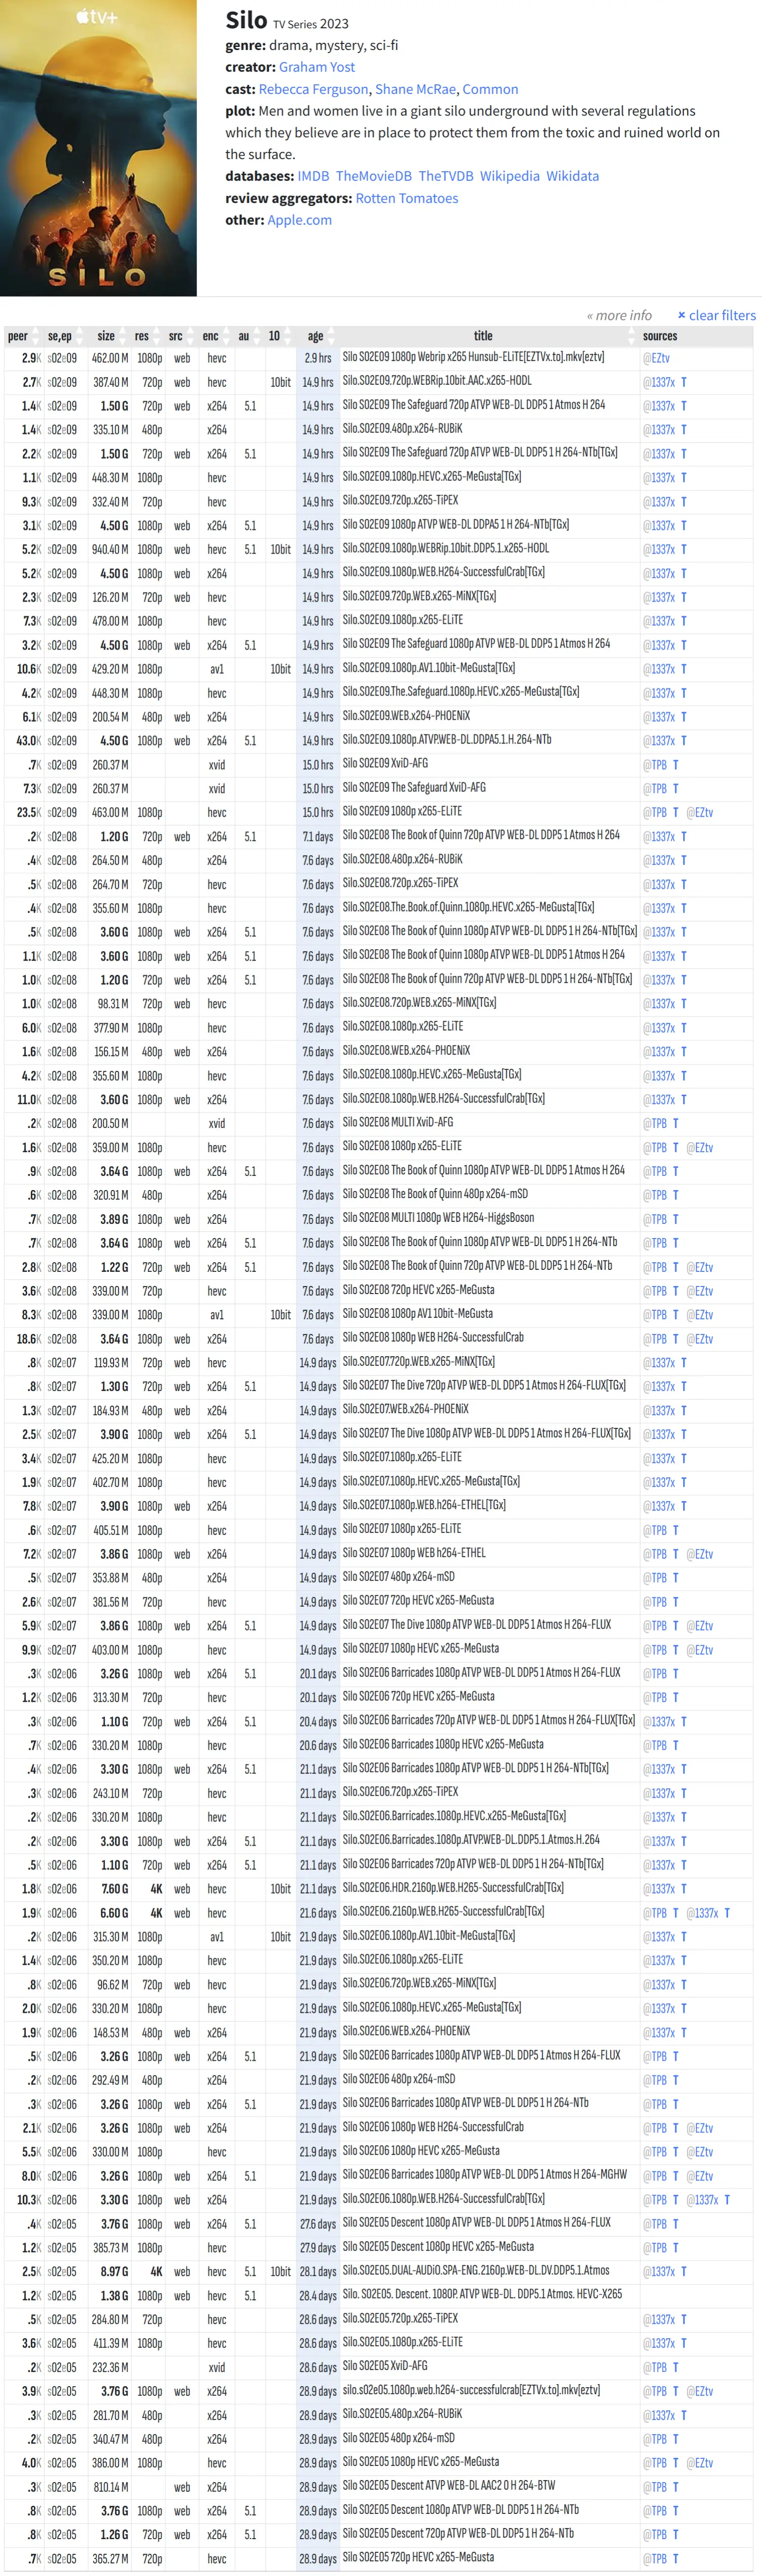This screenshot has width=762, height=2576.
Task: Expand the more info section
Action: point(619,316)
